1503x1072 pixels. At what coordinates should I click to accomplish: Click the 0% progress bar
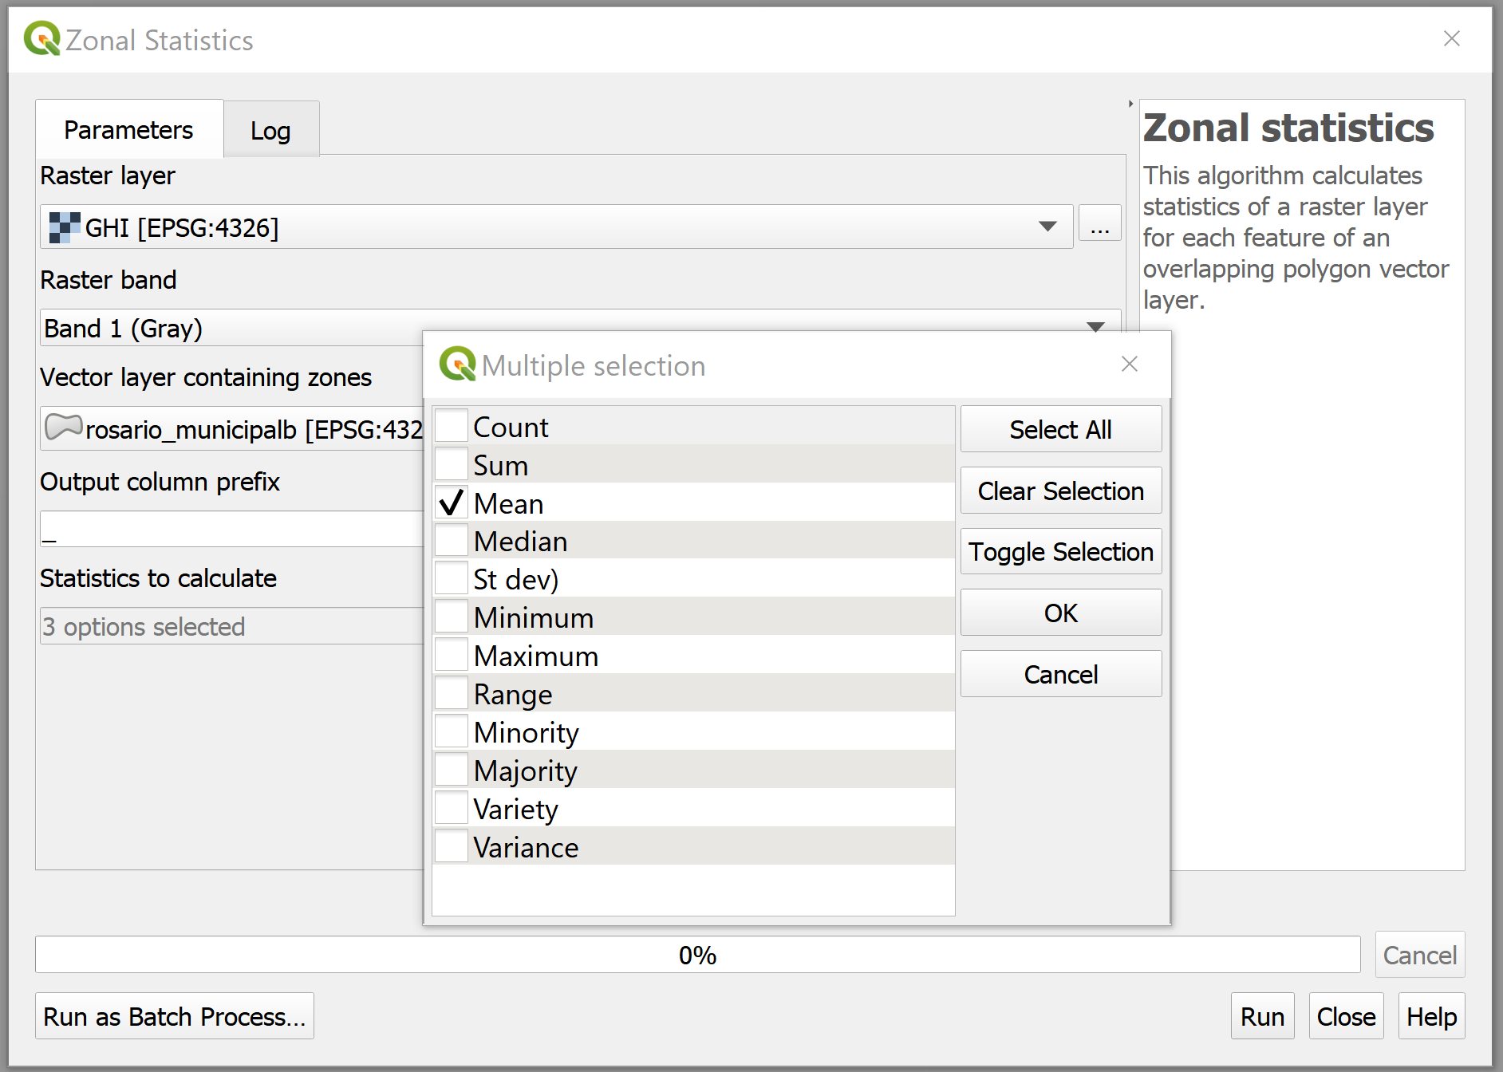pos(697,955)
